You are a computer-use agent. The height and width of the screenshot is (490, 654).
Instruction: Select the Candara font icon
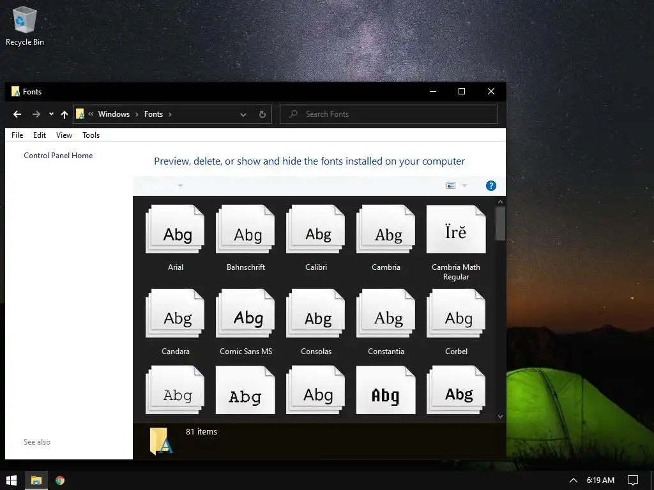tap(175, 313)
